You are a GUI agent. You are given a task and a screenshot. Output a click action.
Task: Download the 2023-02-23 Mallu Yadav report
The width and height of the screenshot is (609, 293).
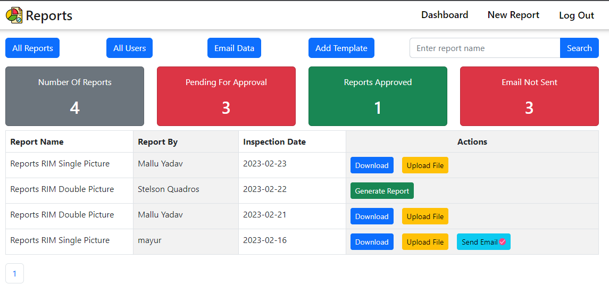point(372,165)
